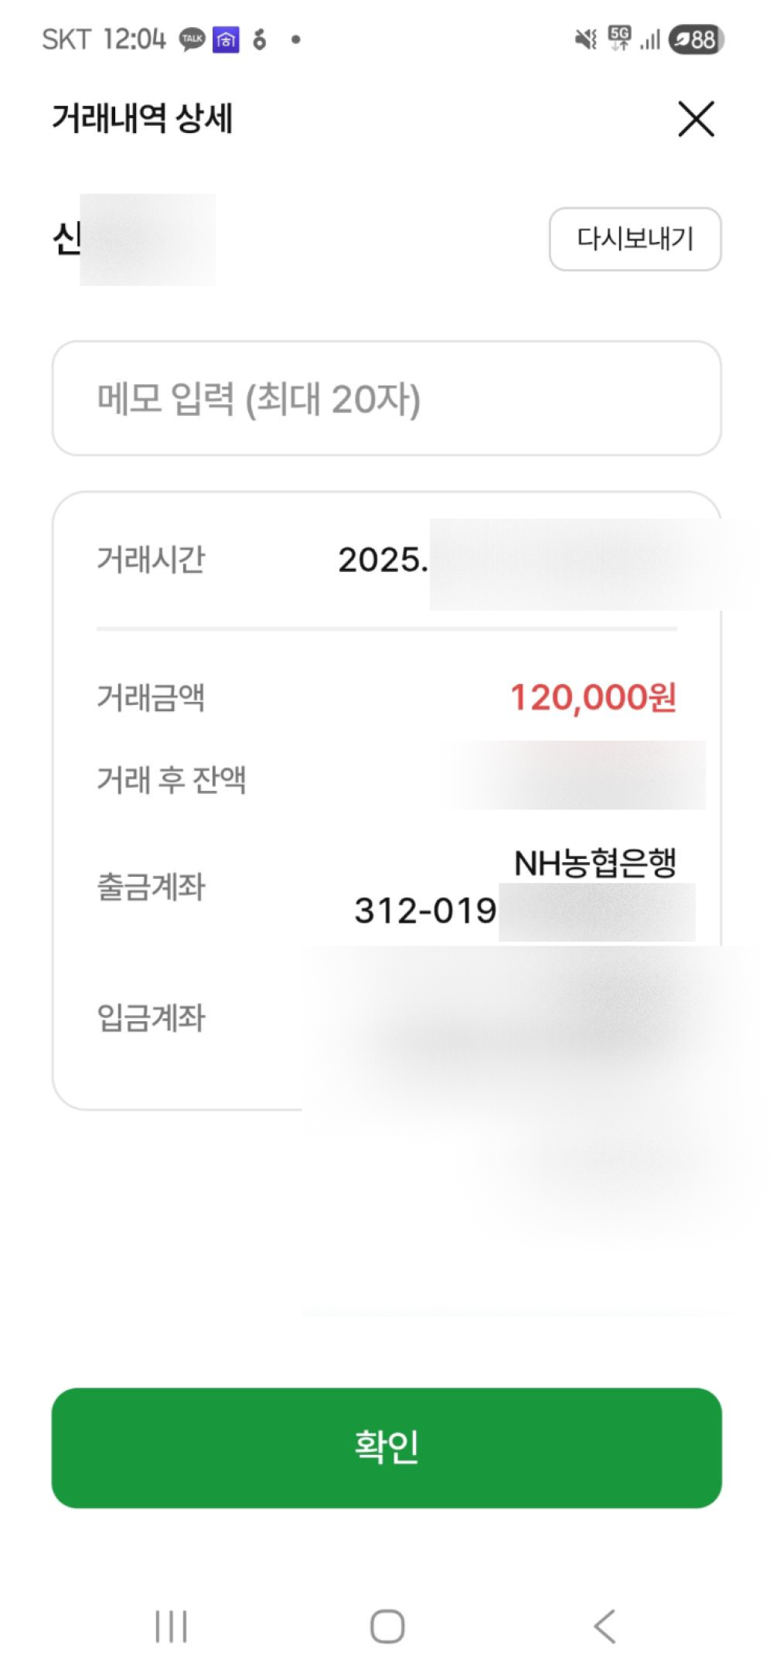Tap the 12:04 clock in status bar

pos(135,39)
